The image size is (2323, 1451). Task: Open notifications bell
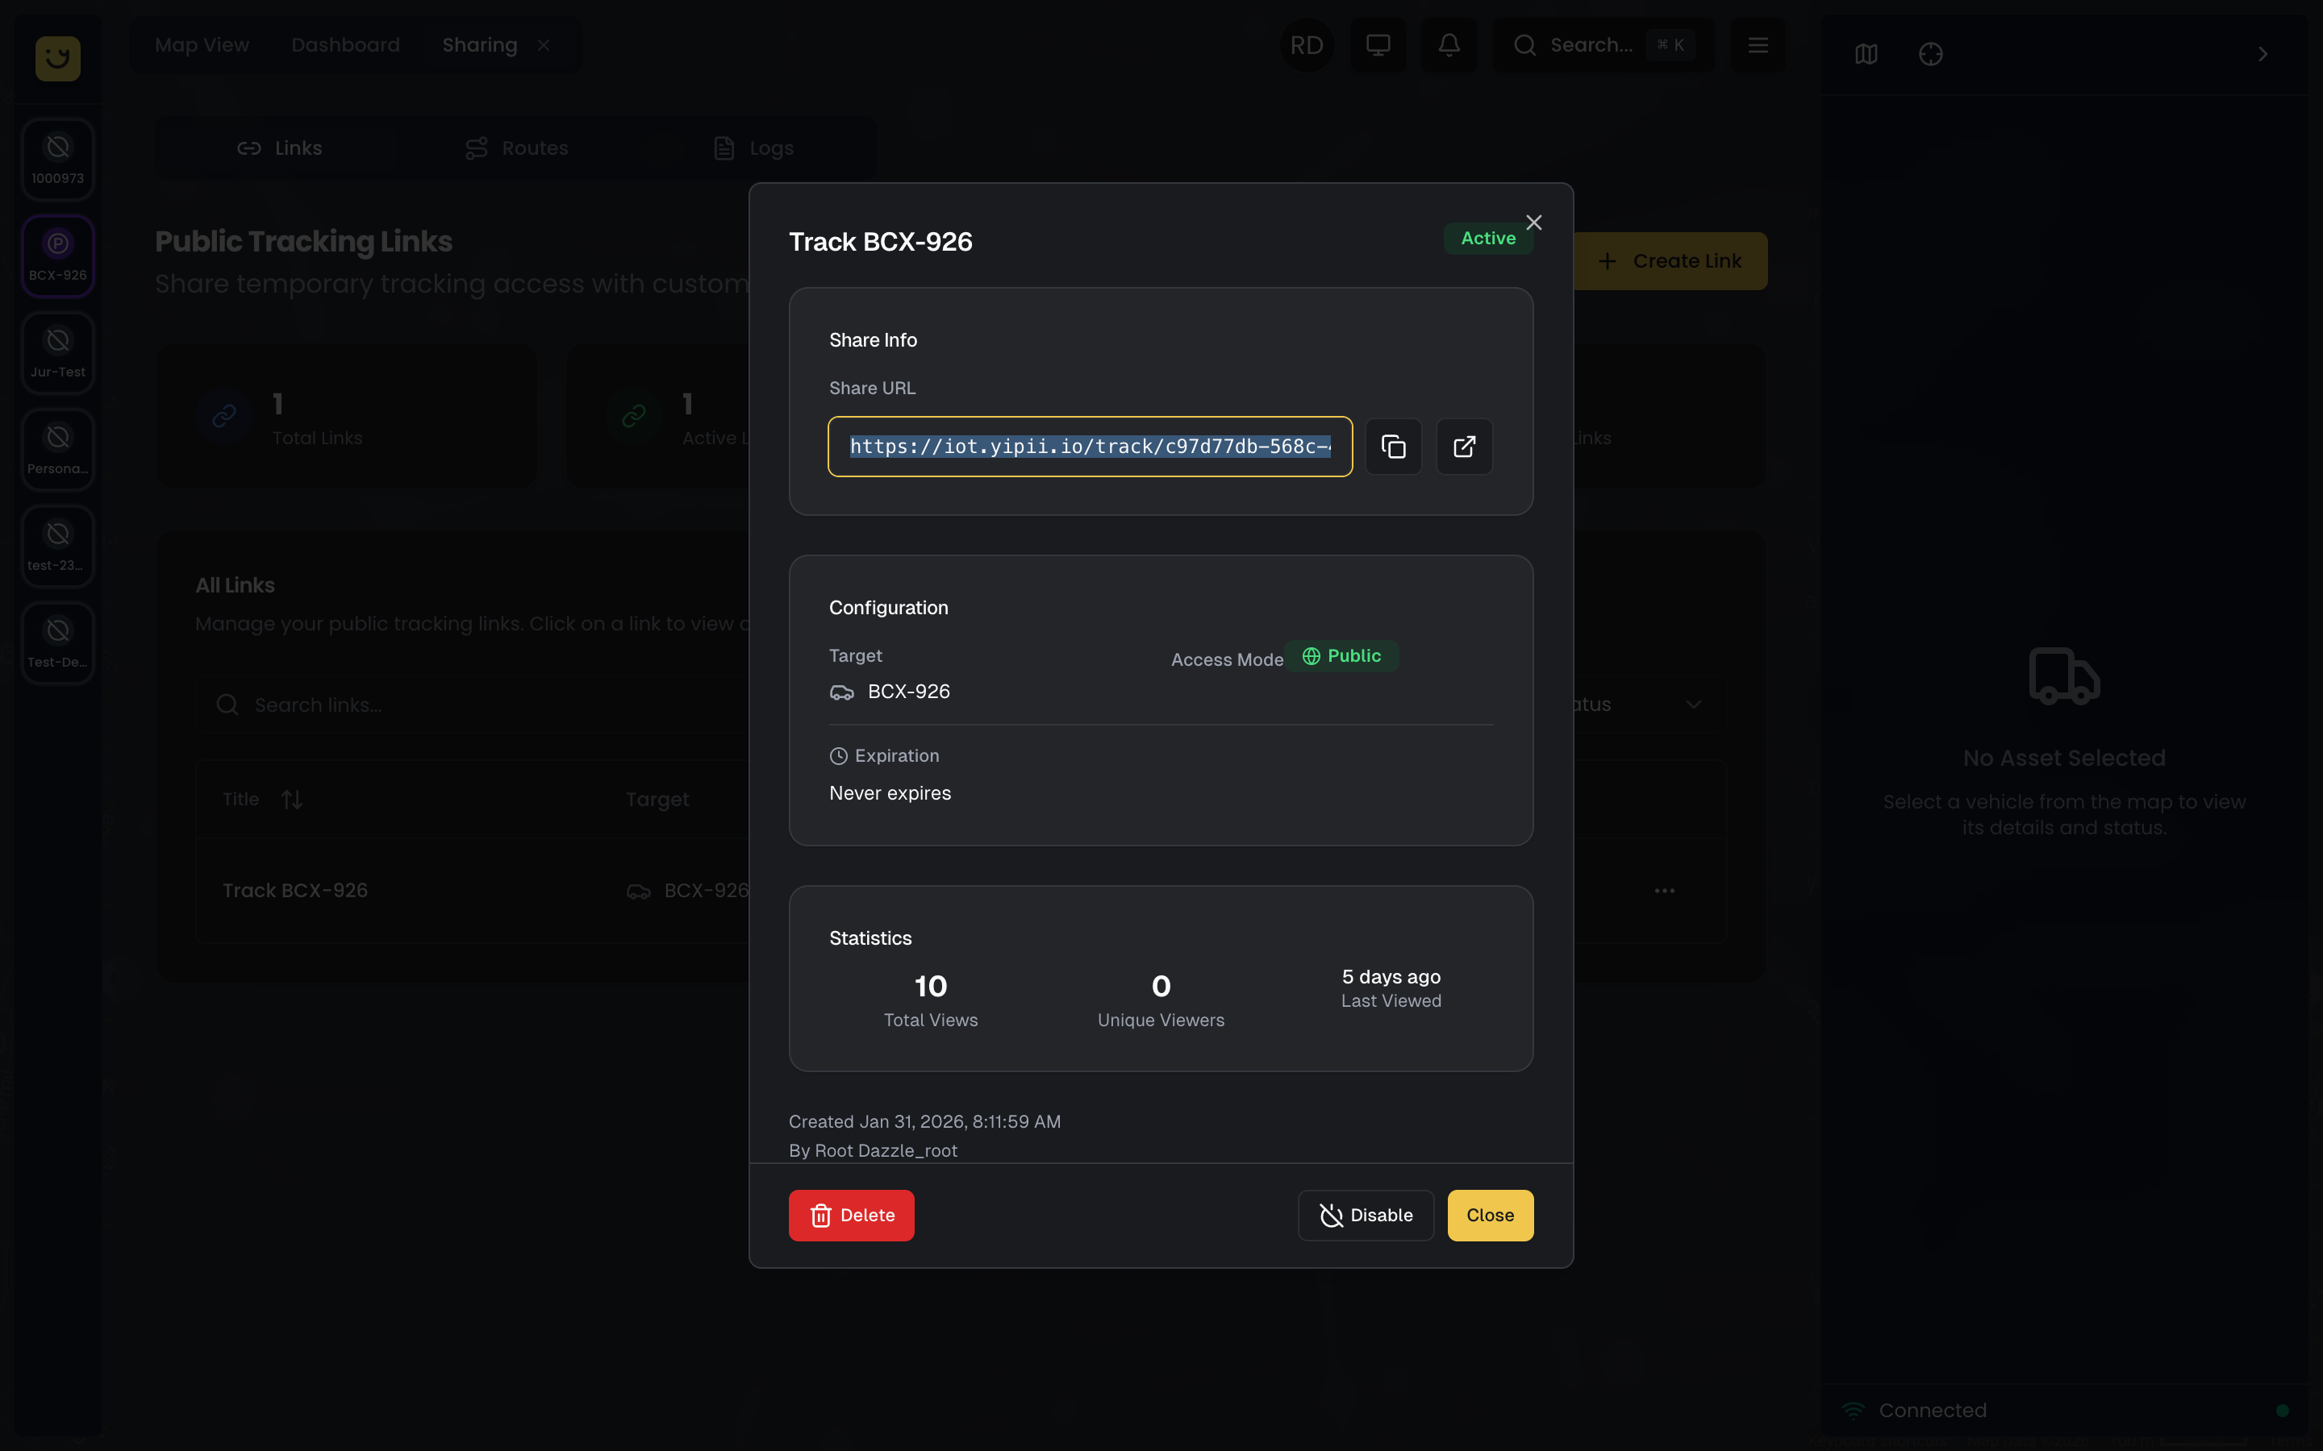(x=1449, y=45)
